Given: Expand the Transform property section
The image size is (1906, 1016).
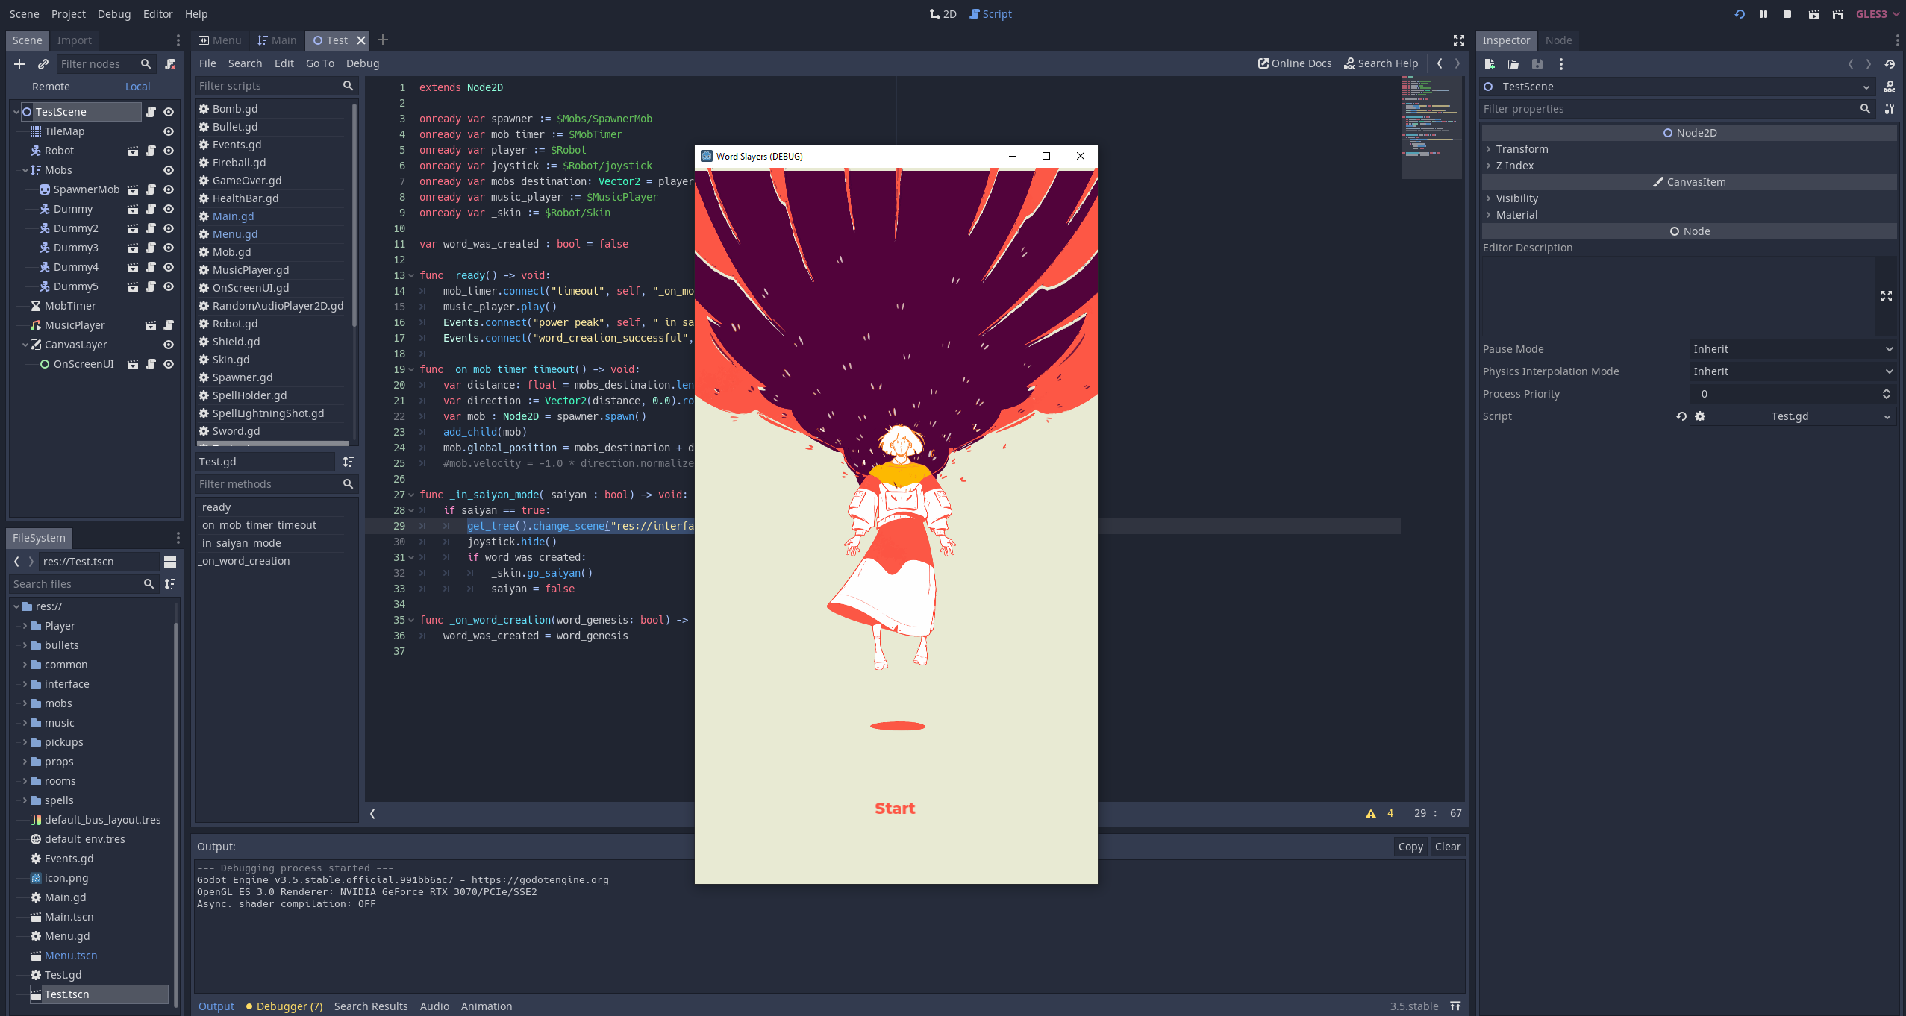Looking at the screenshot, I should [x=1521, y=149].
